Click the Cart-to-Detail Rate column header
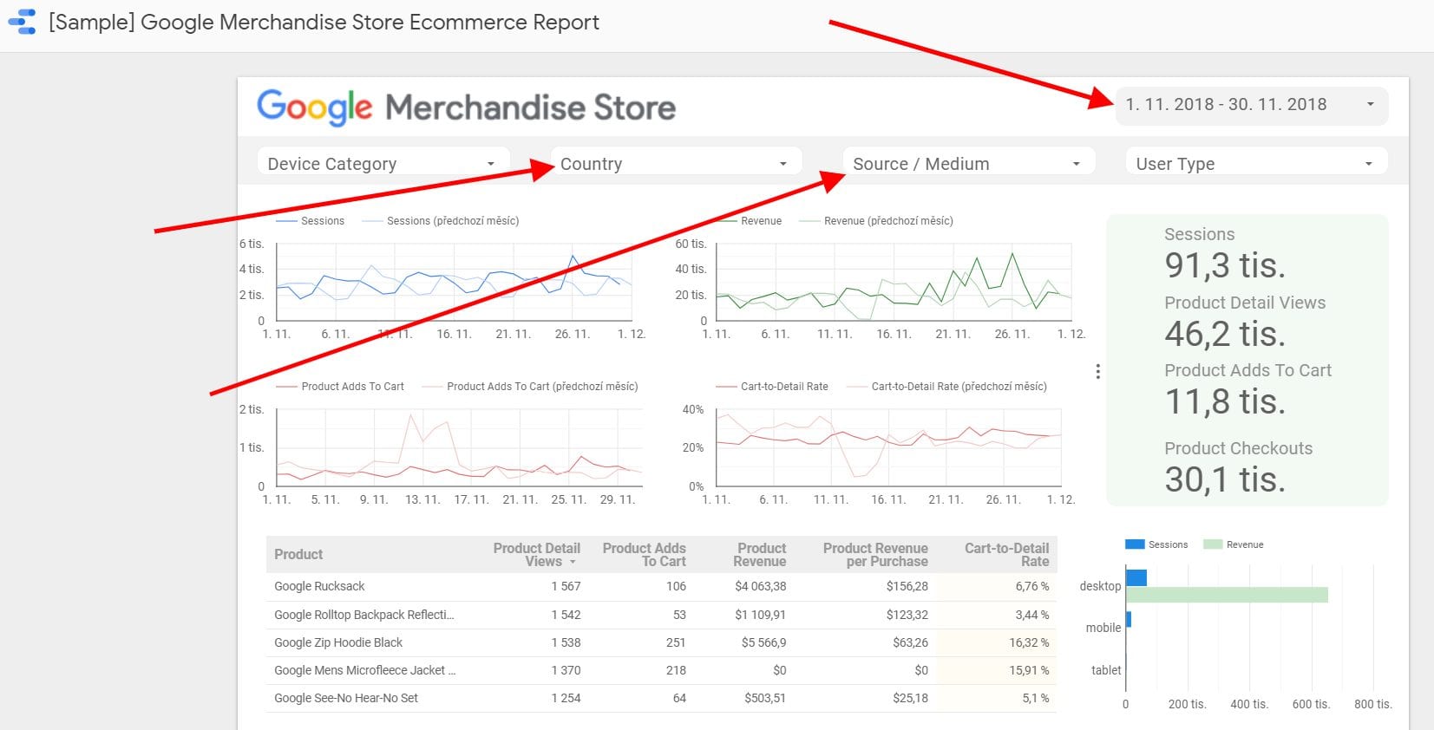Image resolution: width=1434 pixels, height=730 pixels. click(x=1006, y=555)
